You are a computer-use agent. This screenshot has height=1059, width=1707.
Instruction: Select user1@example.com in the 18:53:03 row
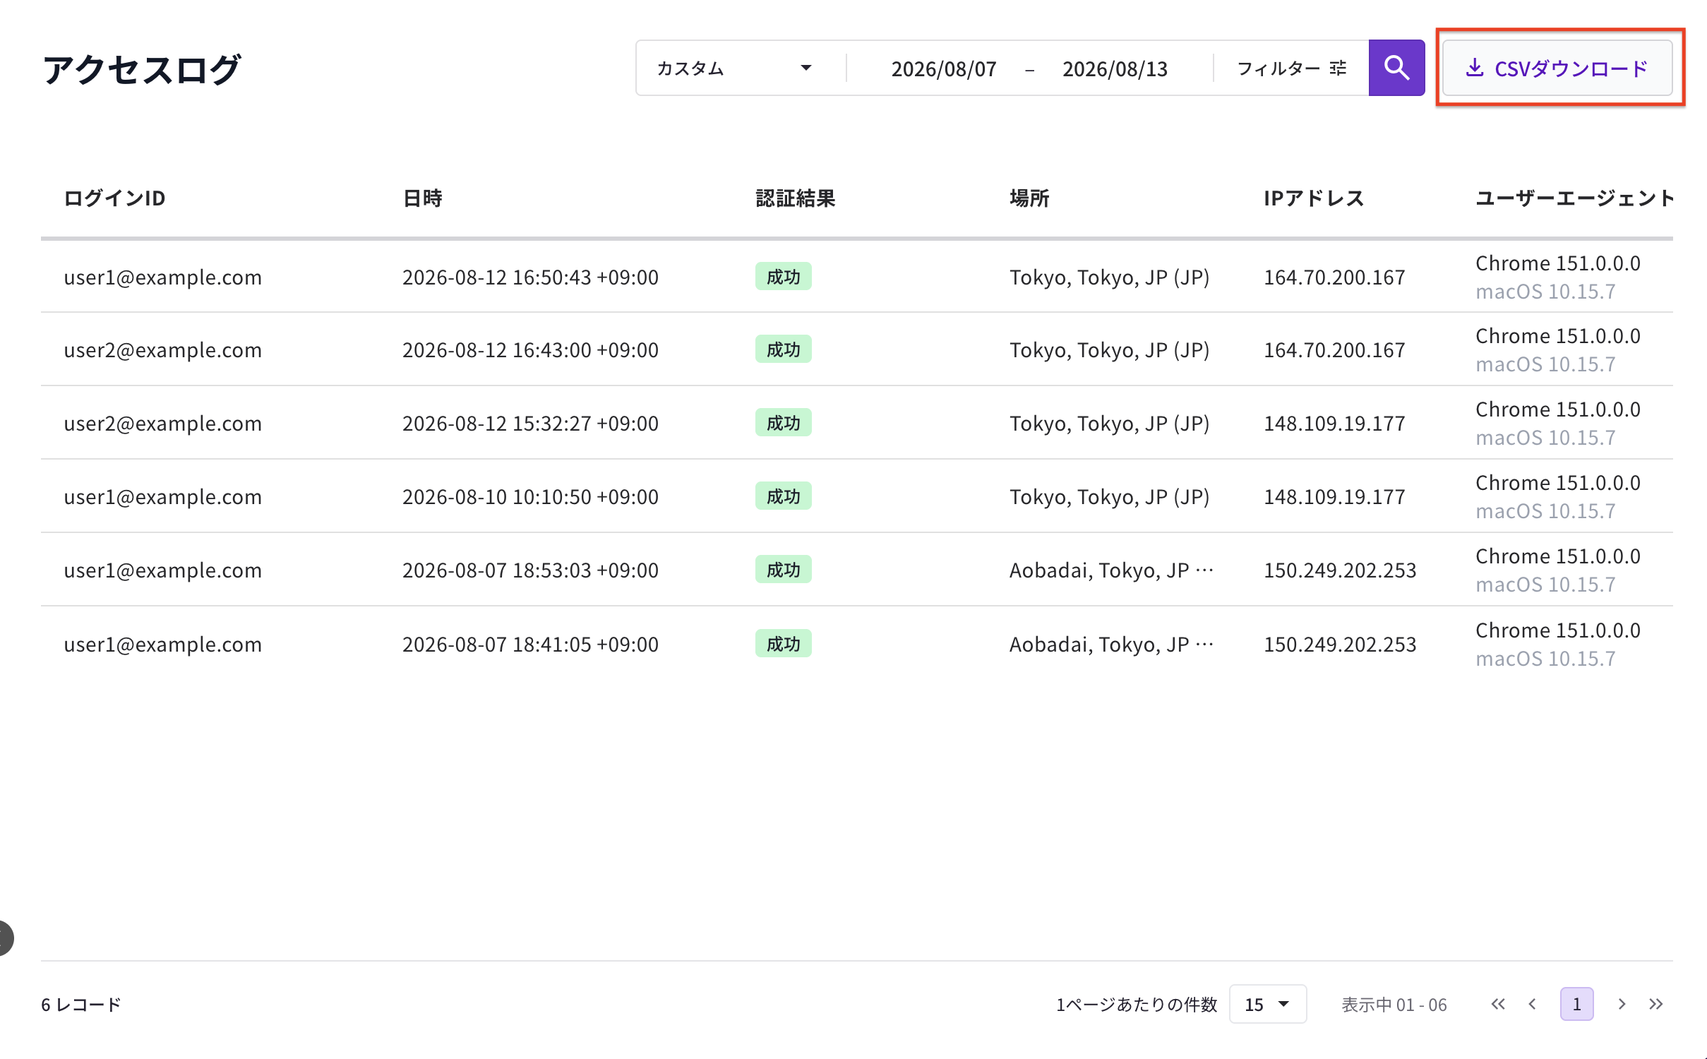(x=162, y=570)
